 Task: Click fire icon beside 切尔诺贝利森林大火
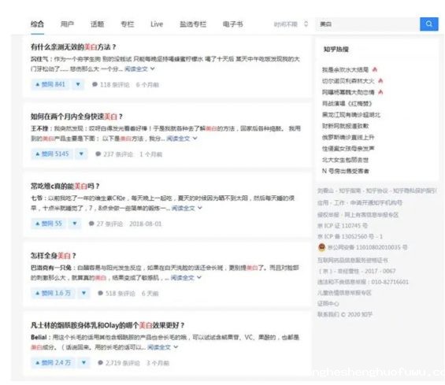(x=381, y=81)
